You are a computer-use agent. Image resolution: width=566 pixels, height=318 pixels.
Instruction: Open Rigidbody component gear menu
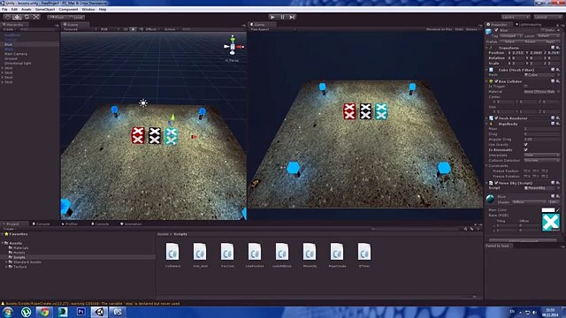[558, 124]
